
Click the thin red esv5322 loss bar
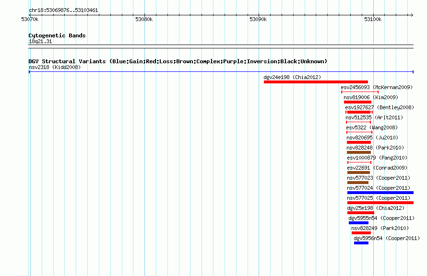click(x=359, y=132)
